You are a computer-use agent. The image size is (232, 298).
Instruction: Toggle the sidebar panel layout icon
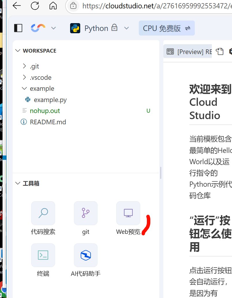[x=18, y=28]
